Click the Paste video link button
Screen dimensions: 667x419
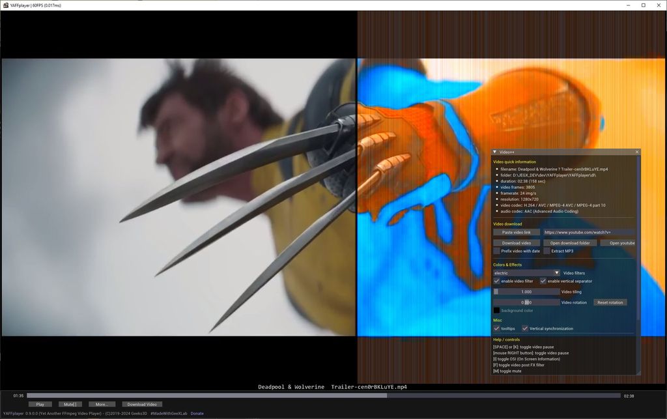[517, 232]
